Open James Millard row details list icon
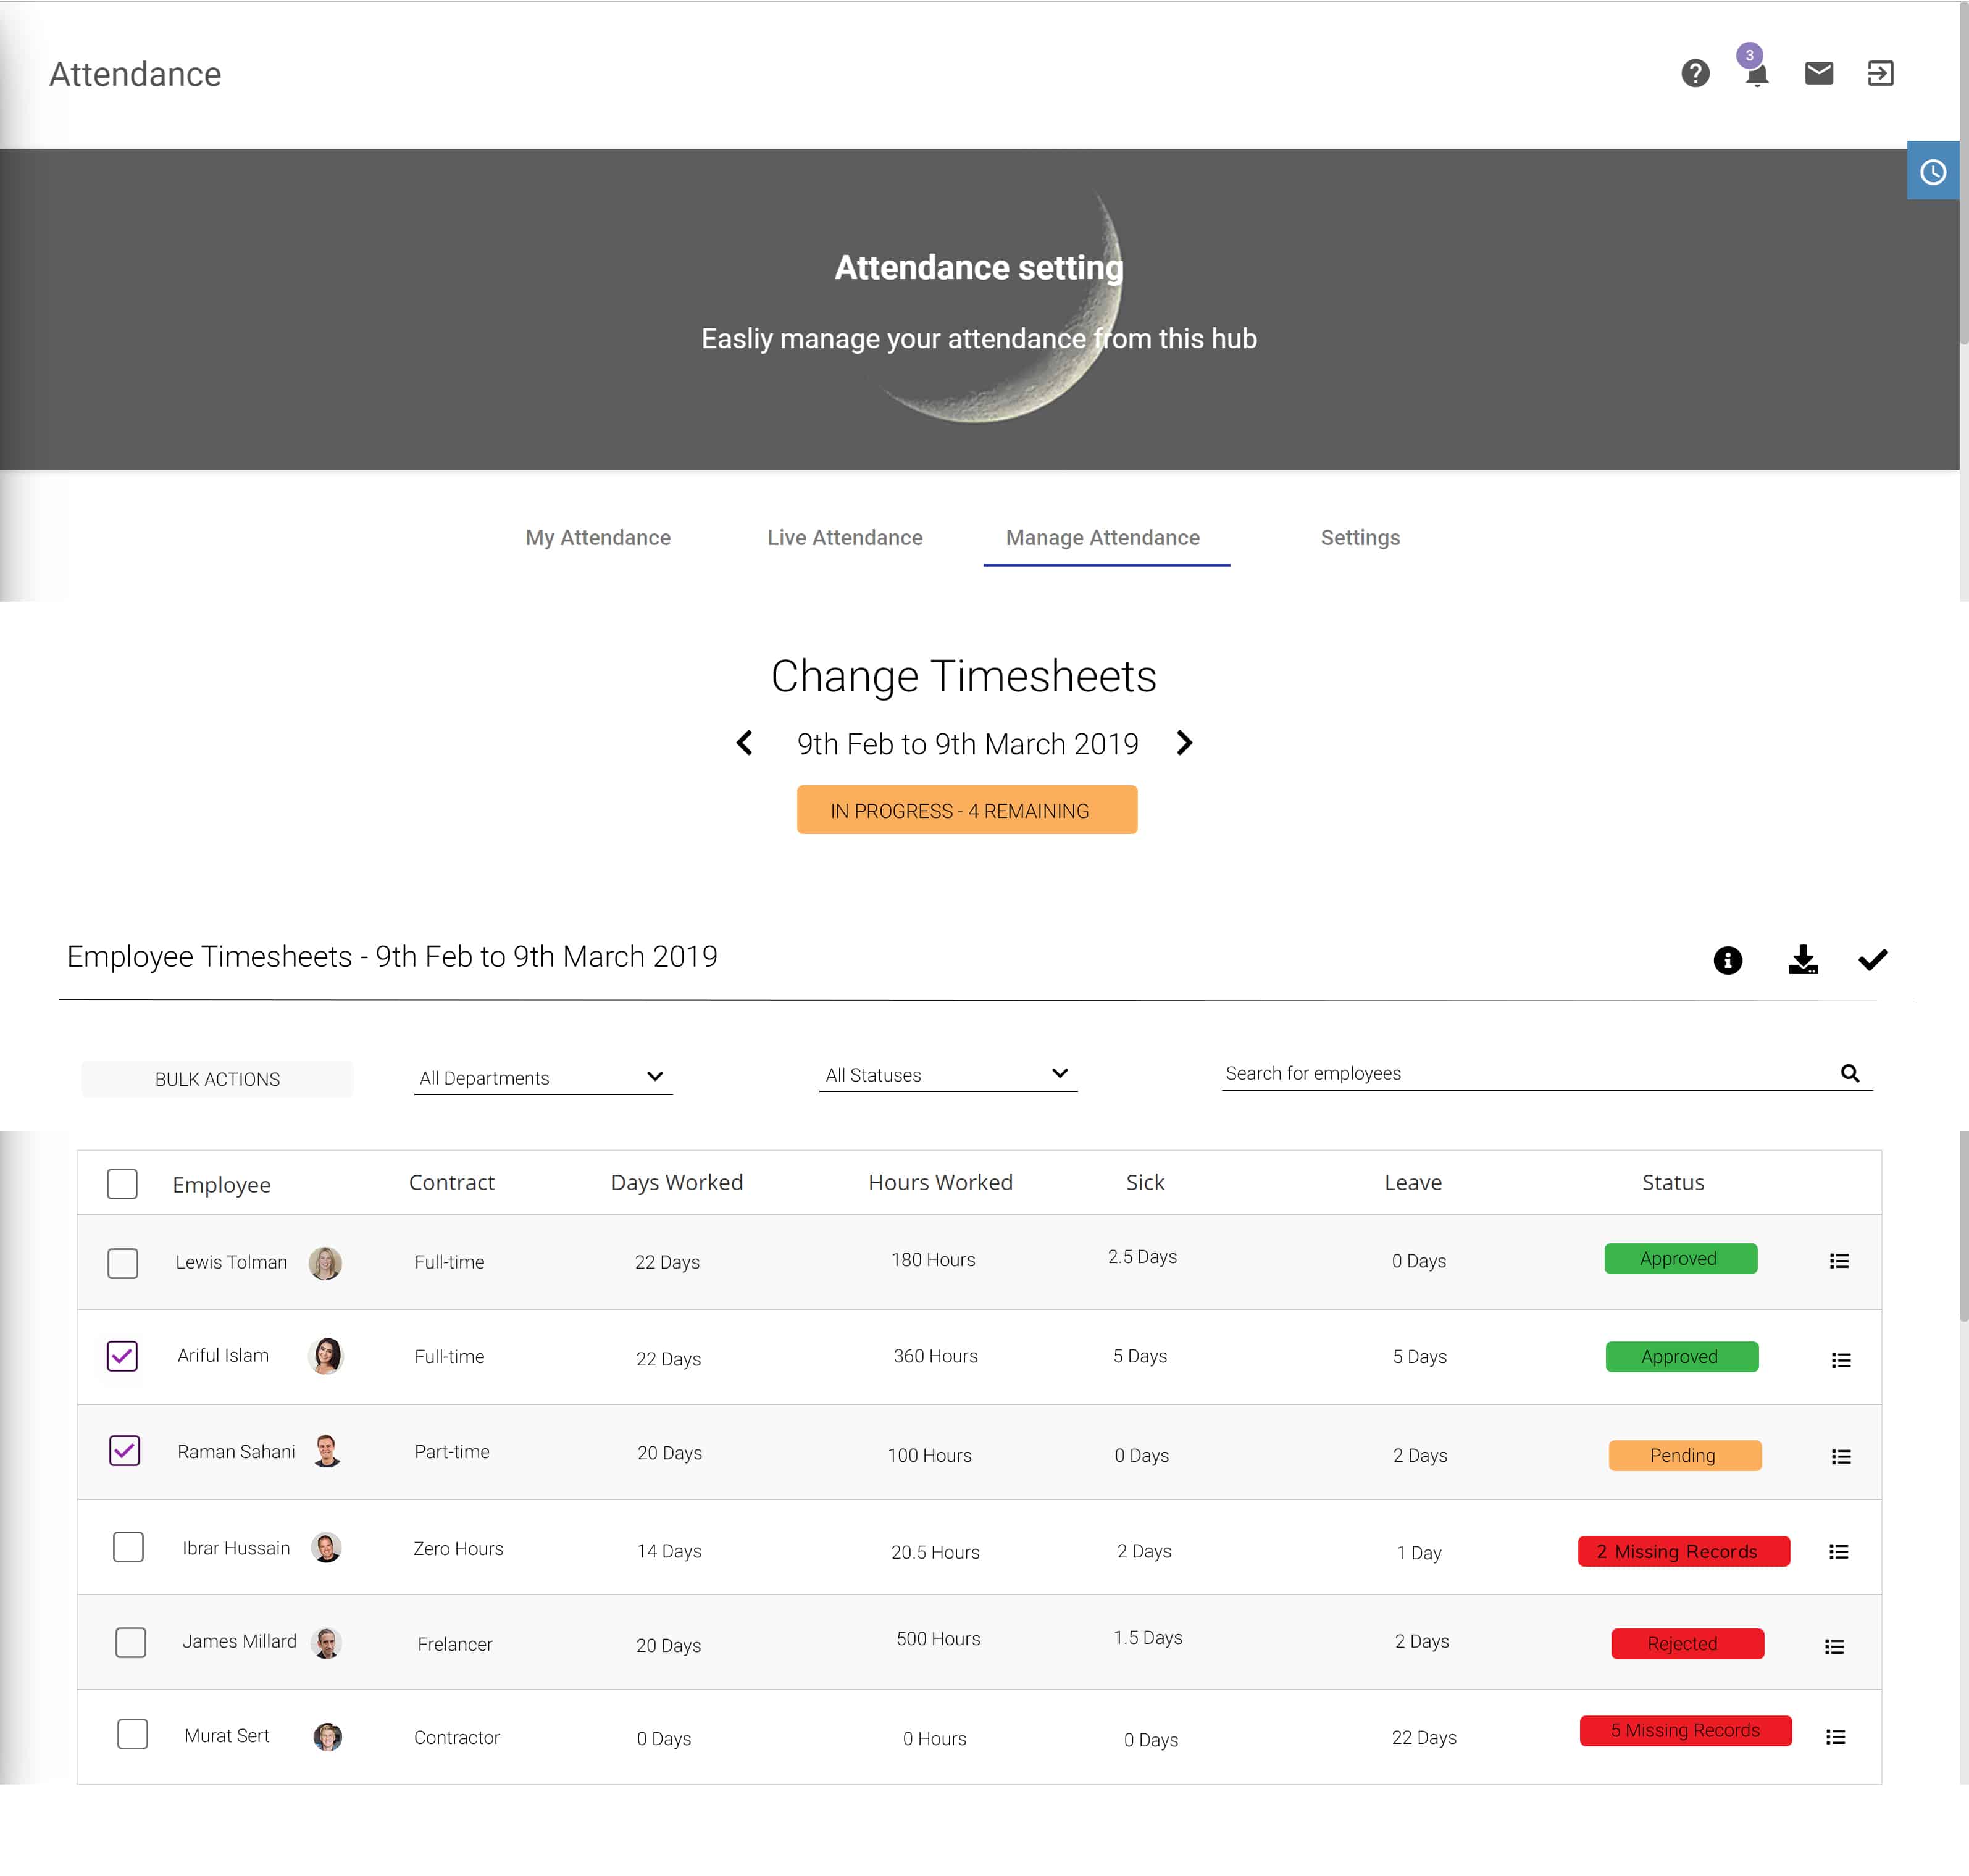Image resolution: width=1969 pixels, height=1876 pixels. 1834,1646
